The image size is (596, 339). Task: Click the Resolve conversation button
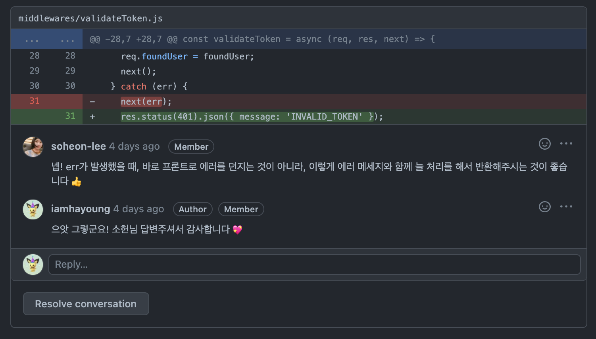pos(86,304)
